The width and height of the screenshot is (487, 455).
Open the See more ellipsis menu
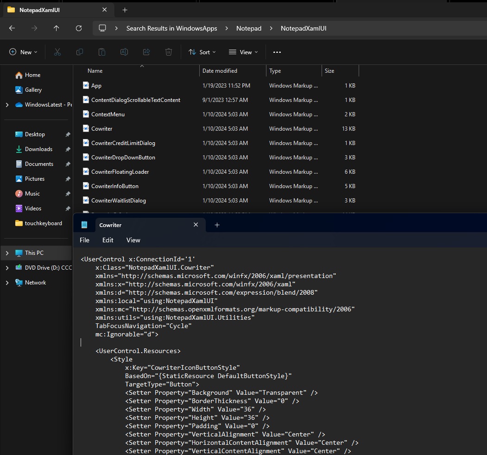tap(277, 52)
